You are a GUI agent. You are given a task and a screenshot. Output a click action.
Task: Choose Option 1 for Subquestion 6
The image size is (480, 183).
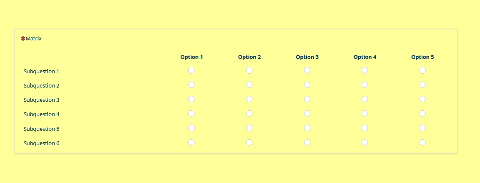tap(192, 142)
